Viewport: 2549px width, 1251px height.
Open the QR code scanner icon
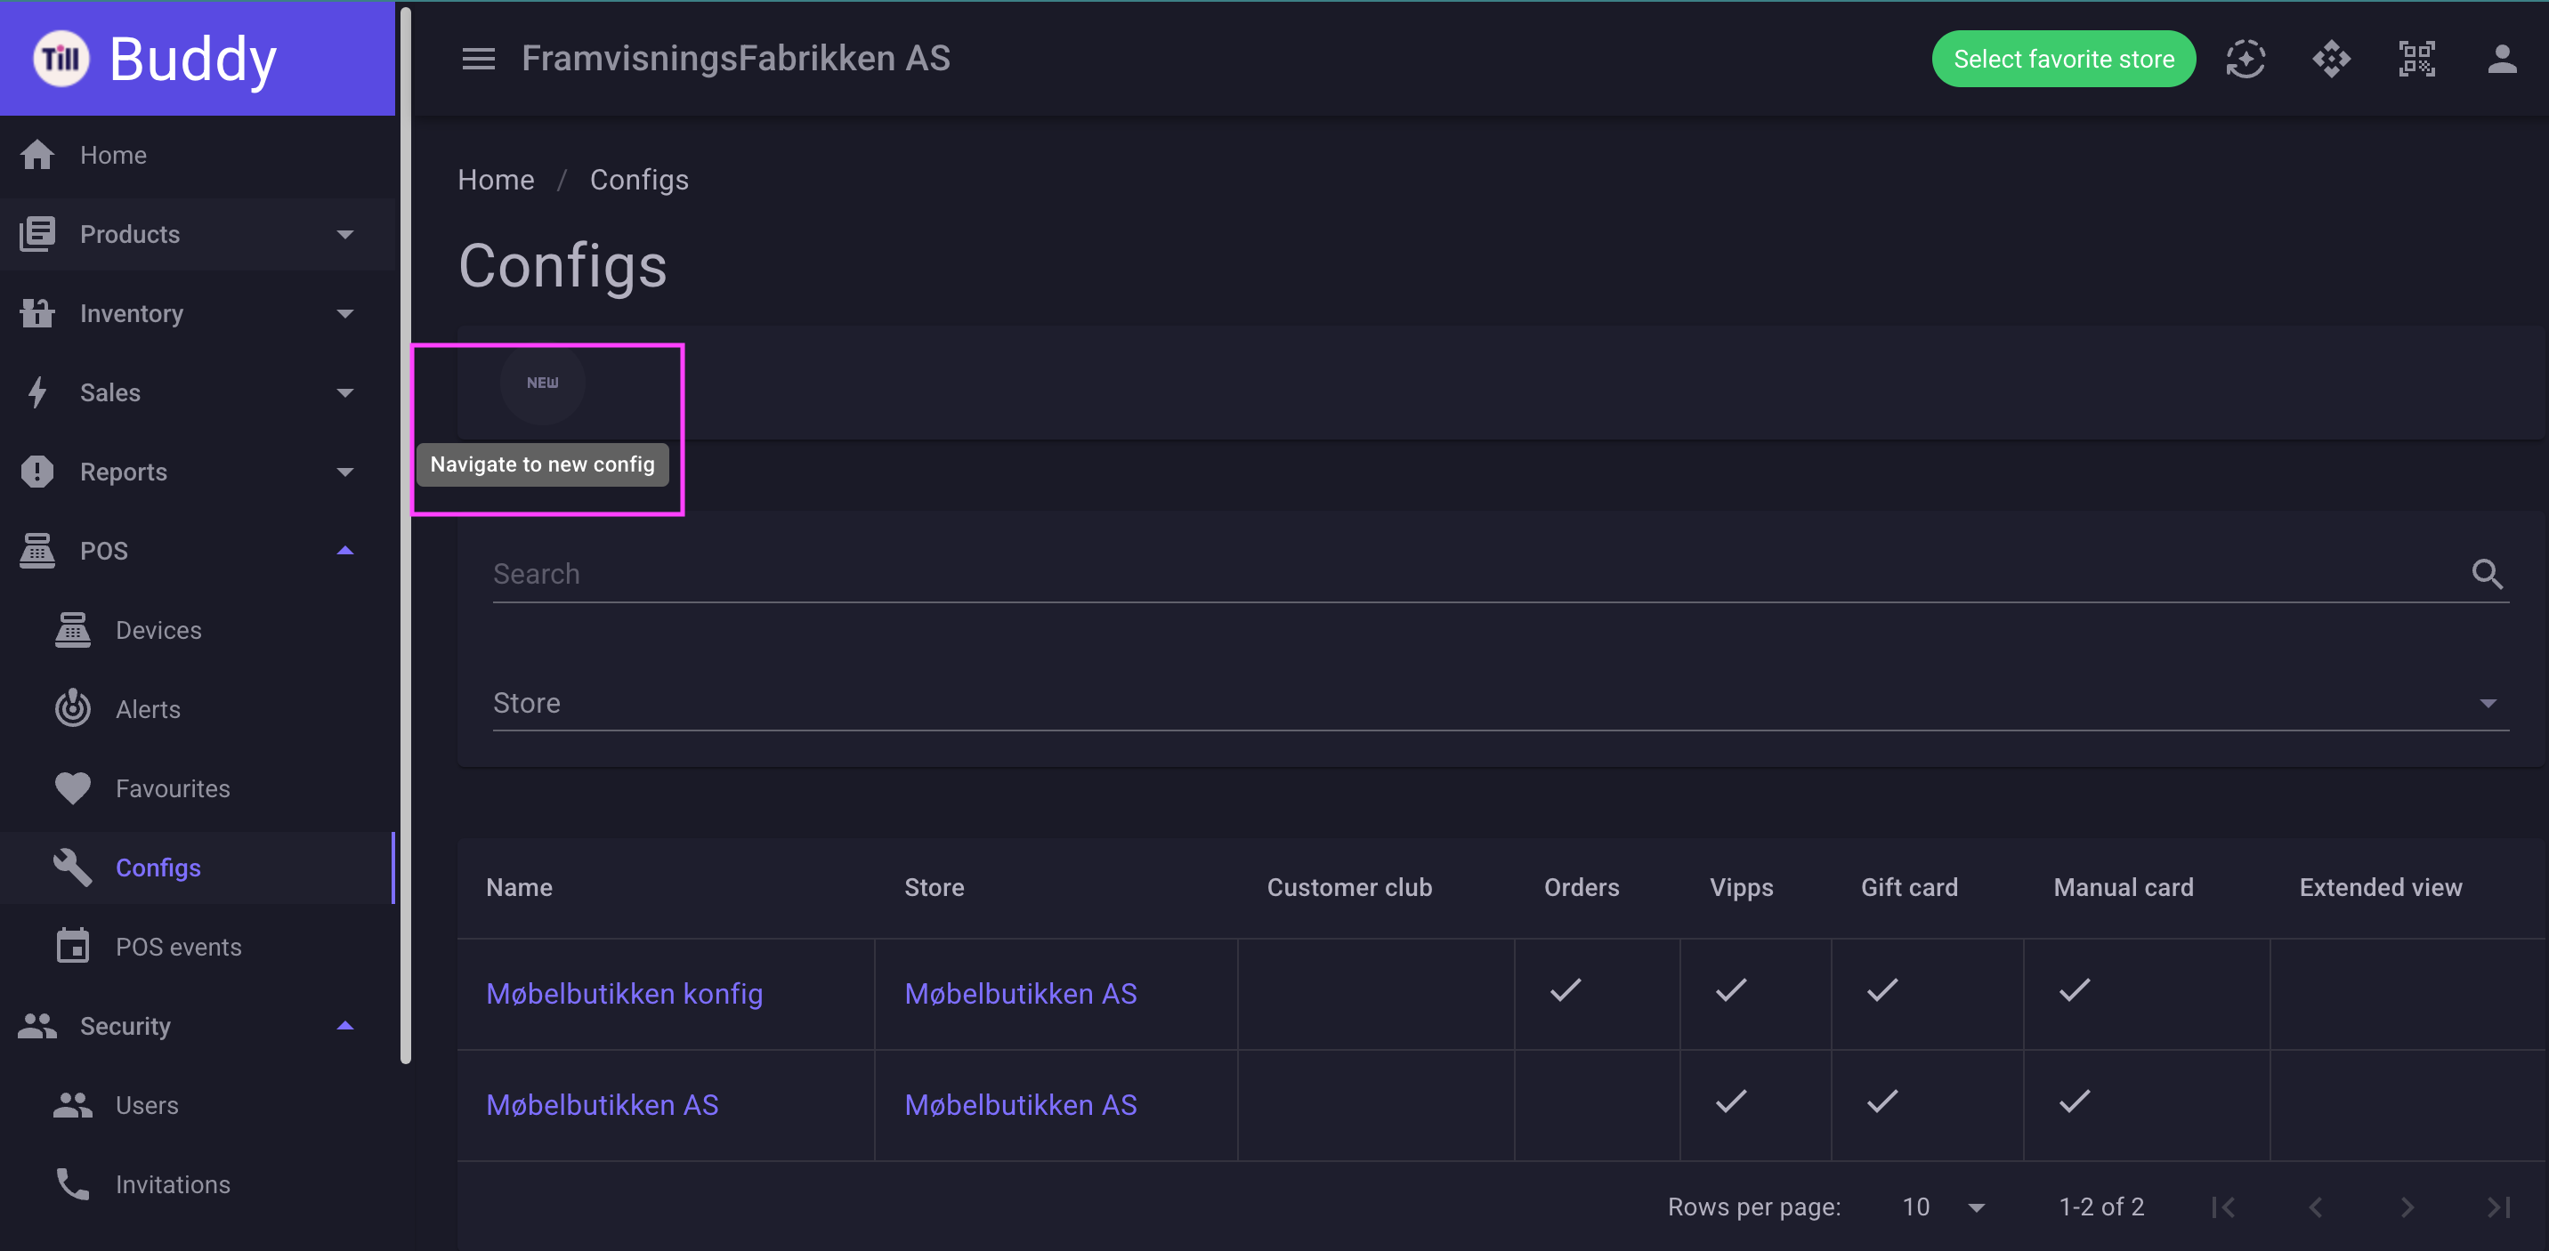tap(2416, 60)
